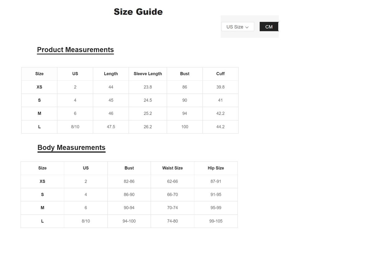
Task: Click the Waist Size column header
Action: pos(173,168)
